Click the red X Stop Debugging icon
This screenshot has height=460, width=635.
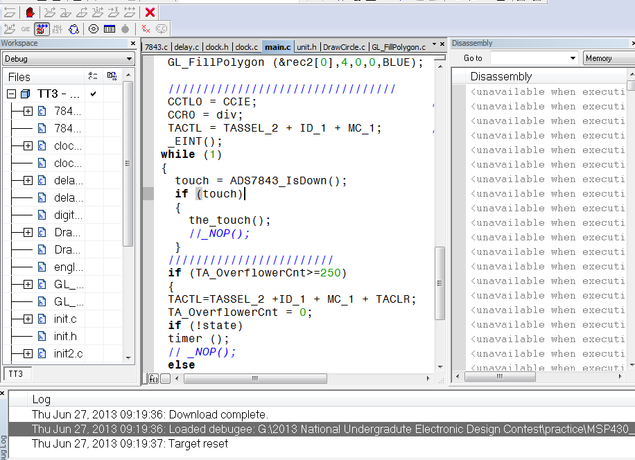pos(150,12)
